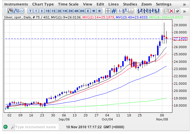This screenshot has height=134, width=196.
Task: Open the Instruments menu
Action: 16,4
